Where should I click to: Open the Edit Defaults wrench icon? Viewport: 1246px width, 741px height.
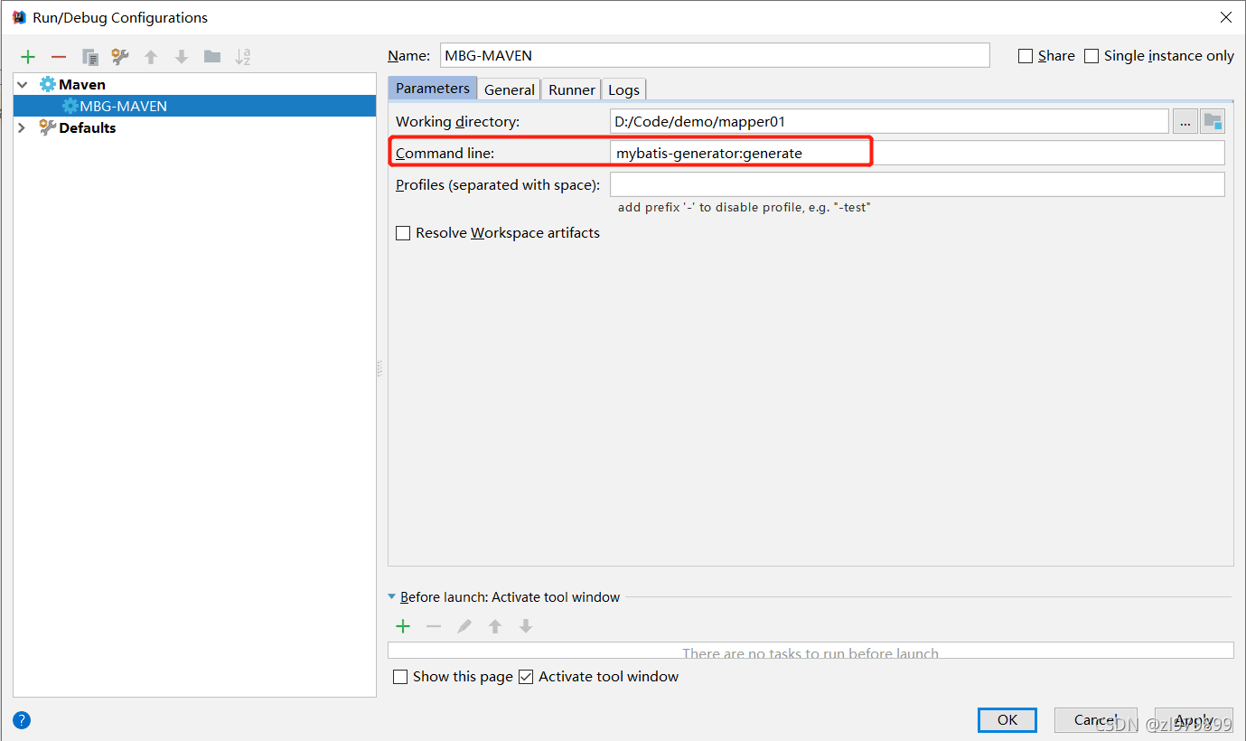click(x=119, y=56)
